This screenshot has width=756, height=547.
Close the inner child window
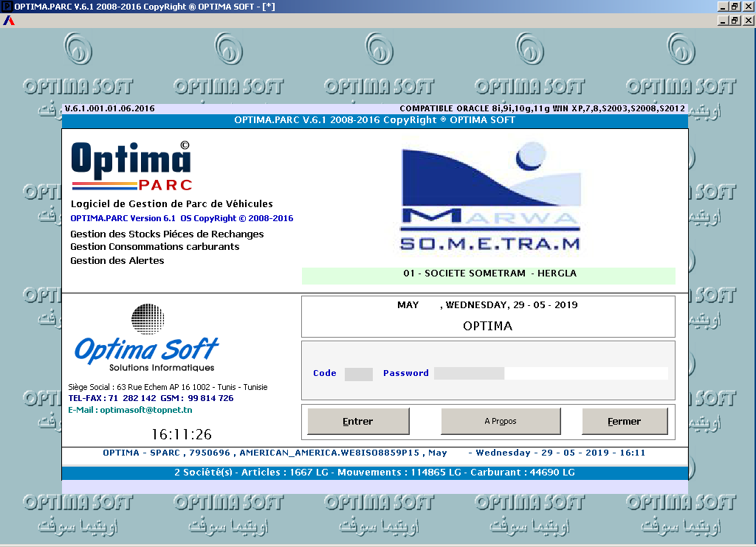click(x=748, y=20)
